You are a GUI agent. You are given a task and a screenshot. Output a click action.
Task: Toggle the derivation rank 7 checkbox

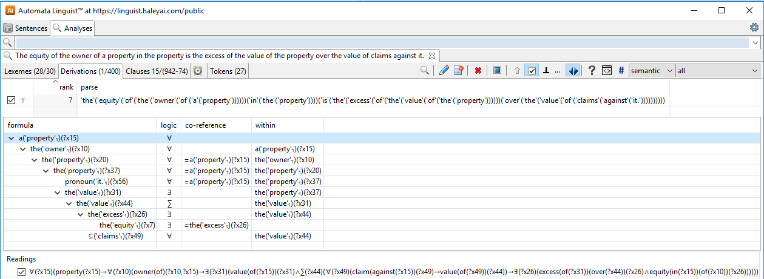(x=12, y=100)
